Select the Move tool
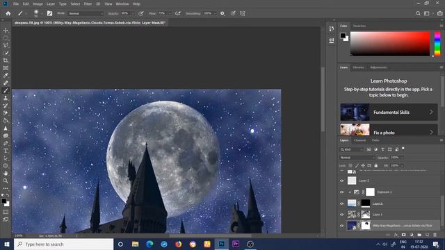The height and width of the screenshot is (250, 445). tap(6, 31)
